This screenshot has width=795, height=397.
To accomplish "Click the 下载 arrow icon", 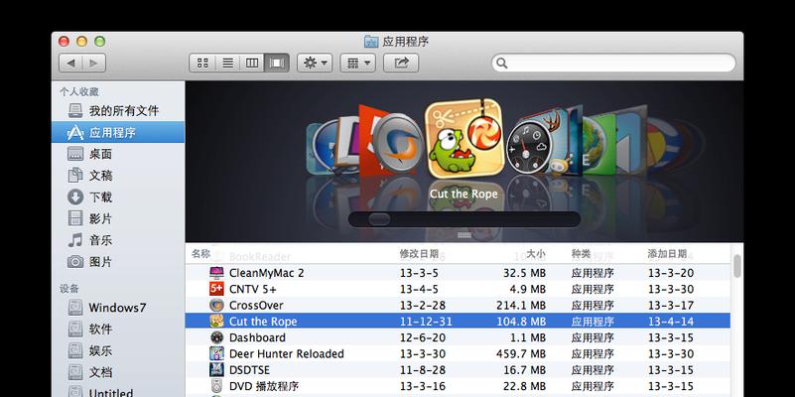I will click(x=75, y=197).
